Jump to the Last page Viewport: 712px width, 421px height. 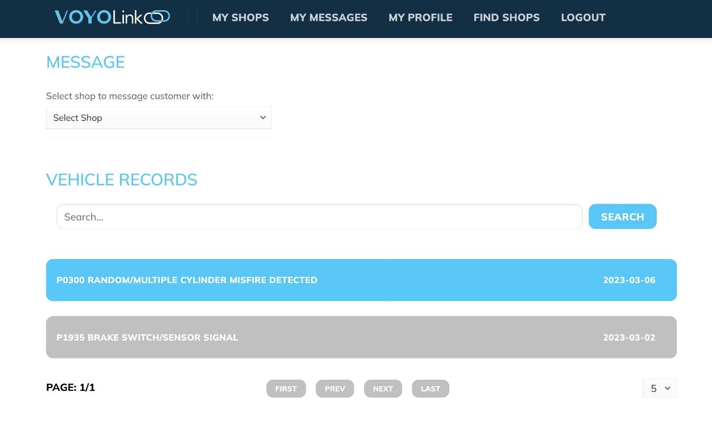point(430,389)
